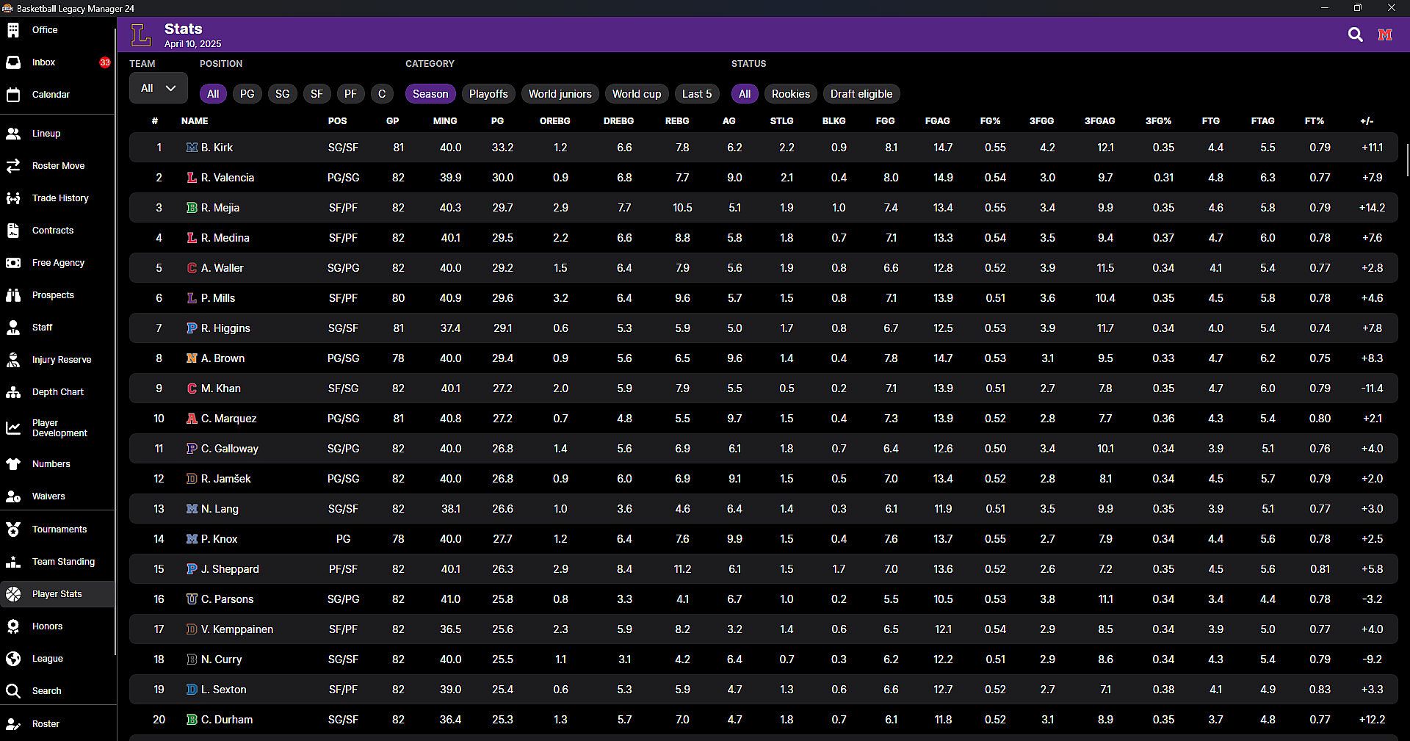1410x741 pixels.
Task: Click the vertical scrollbar on right
Action: [1407, 160]
